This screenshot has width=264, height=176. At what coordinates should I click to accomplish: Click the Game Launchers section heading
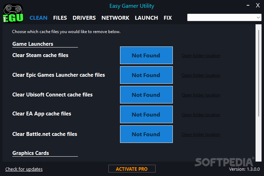click(x=33, y=44)
